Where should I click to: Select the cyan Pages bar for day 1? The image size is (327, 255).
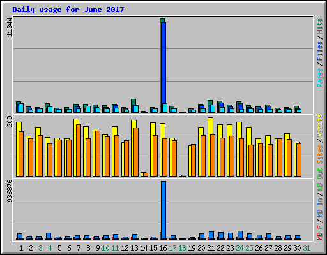coord(21,108)
